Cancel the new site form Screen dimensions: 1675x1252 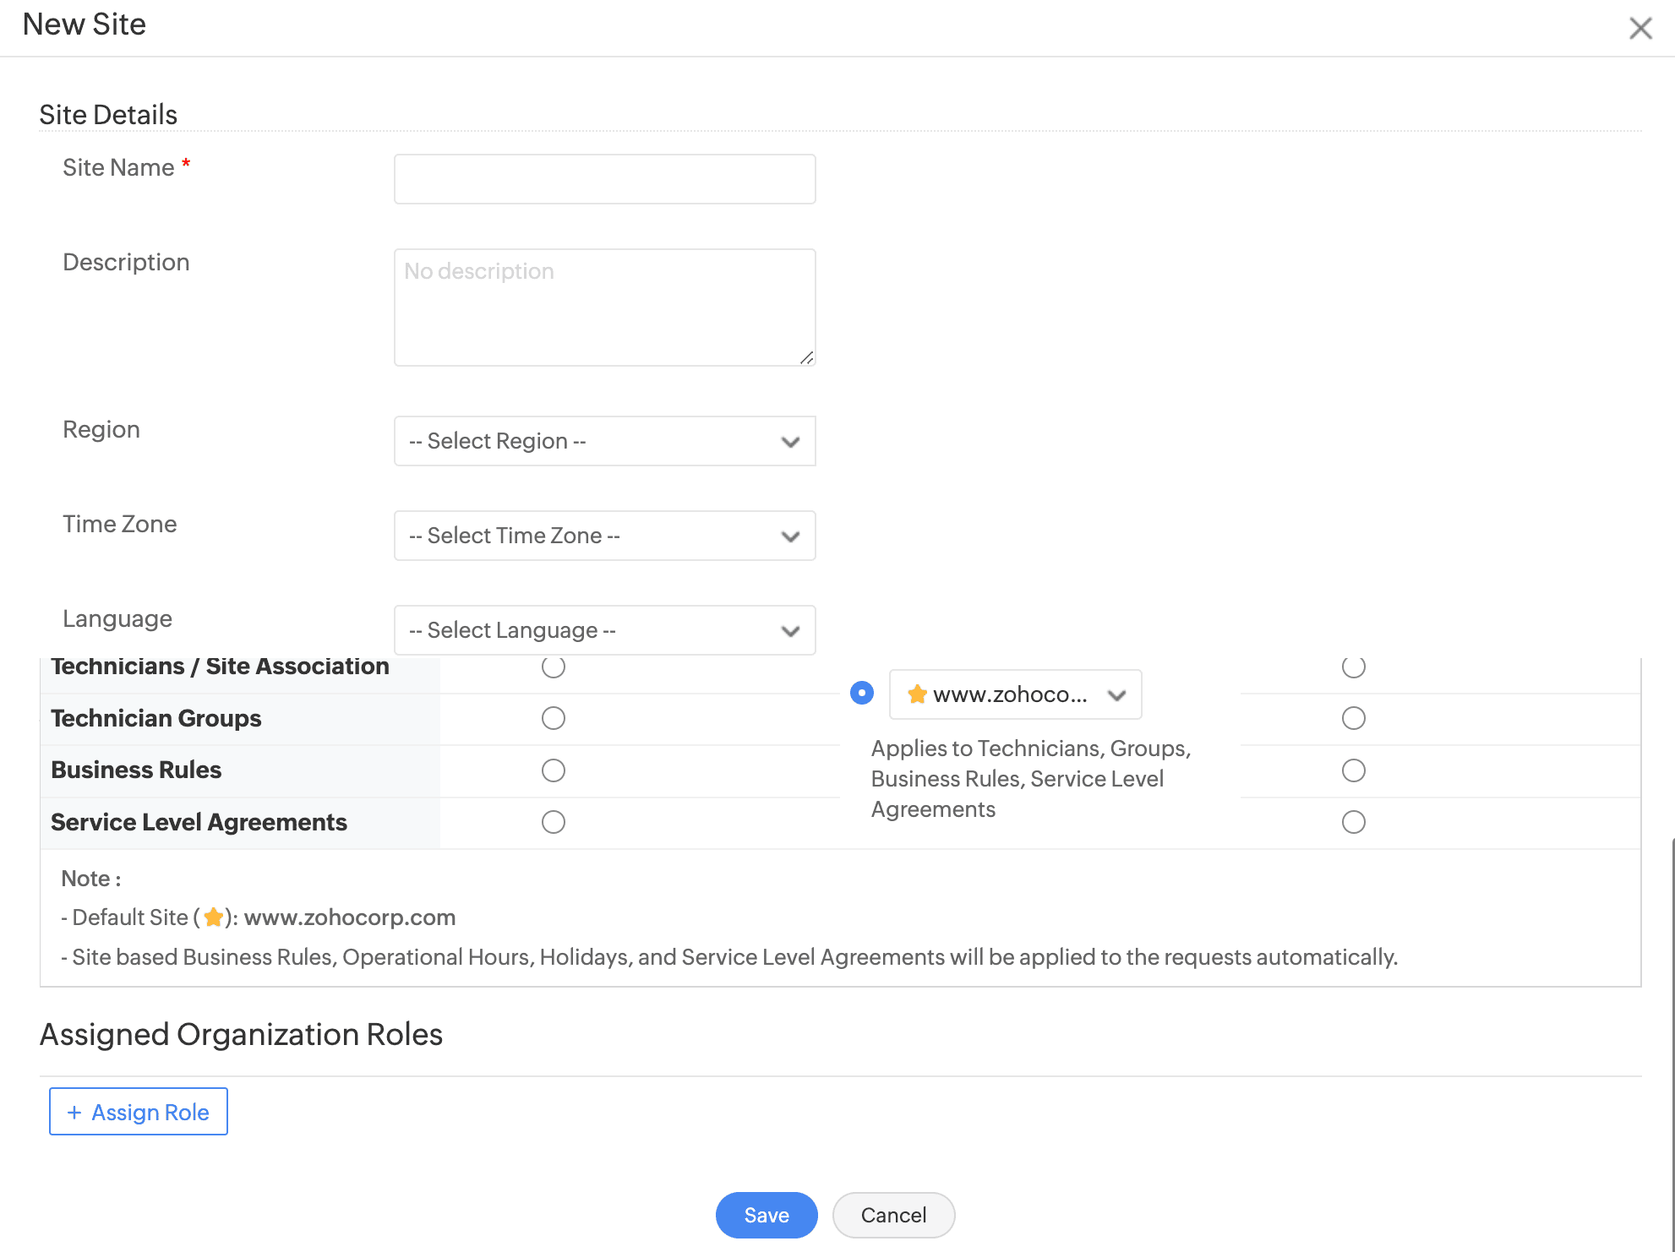pos(893,1215)
